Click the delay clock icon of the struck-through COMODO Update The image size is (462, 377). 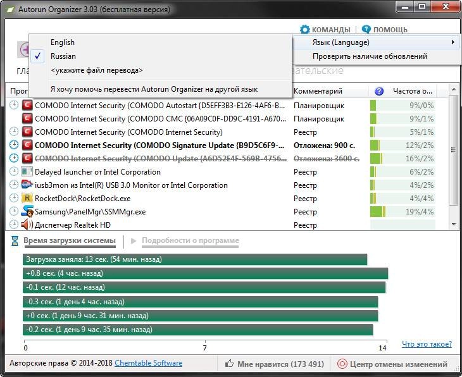coord(14,158)
